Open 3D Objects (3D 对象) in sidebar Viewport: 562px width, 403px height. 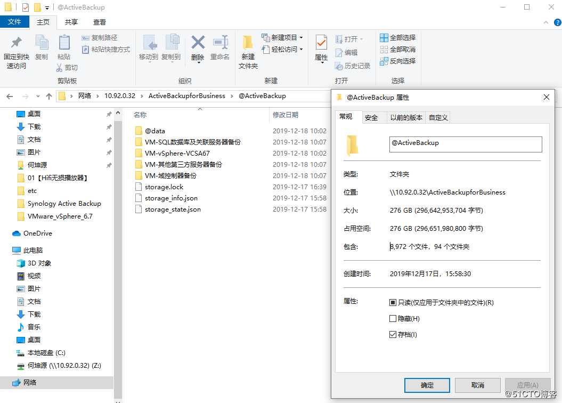tap(34, 263)
